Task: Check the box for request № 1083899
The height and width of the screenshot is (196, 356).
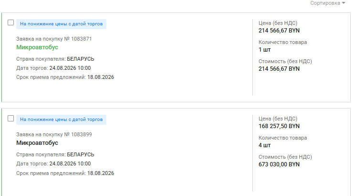Action: pos(10,119)
